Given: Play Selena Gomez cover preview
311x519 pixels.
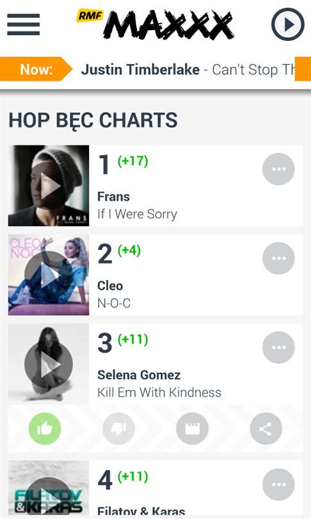Looking at the screenshot, I should click(49, 364).
